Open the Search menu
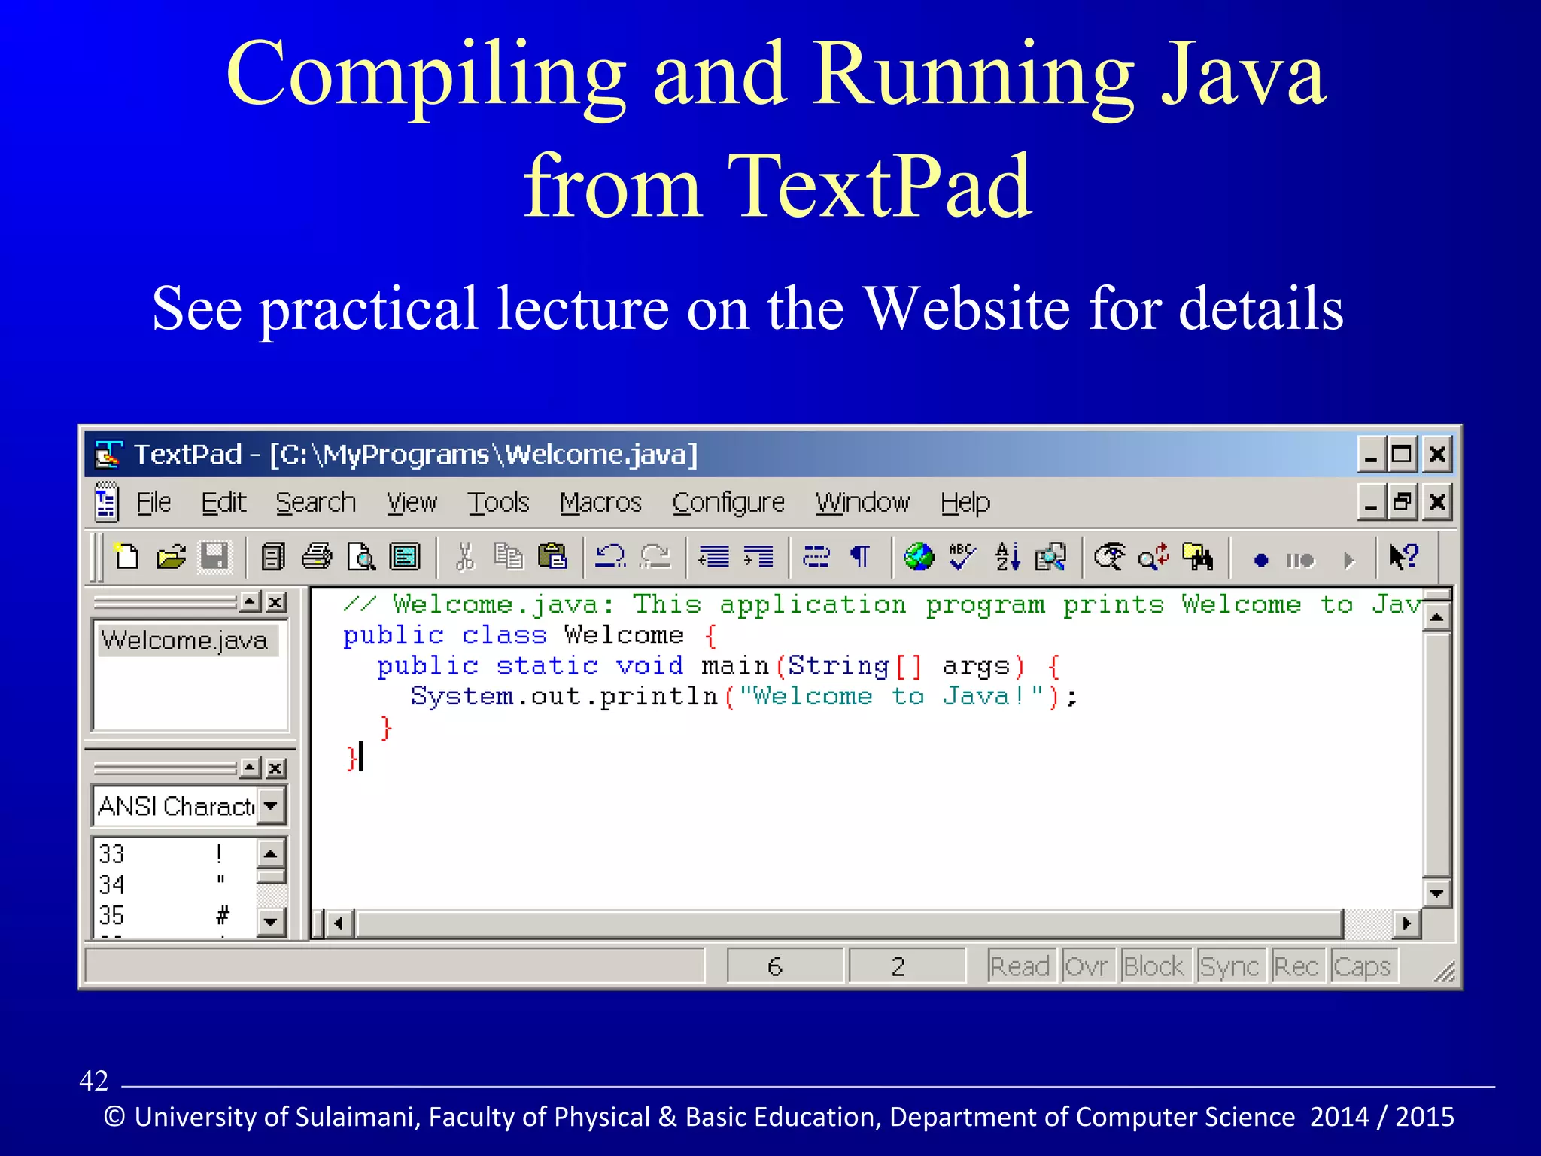 pos(315,502)
